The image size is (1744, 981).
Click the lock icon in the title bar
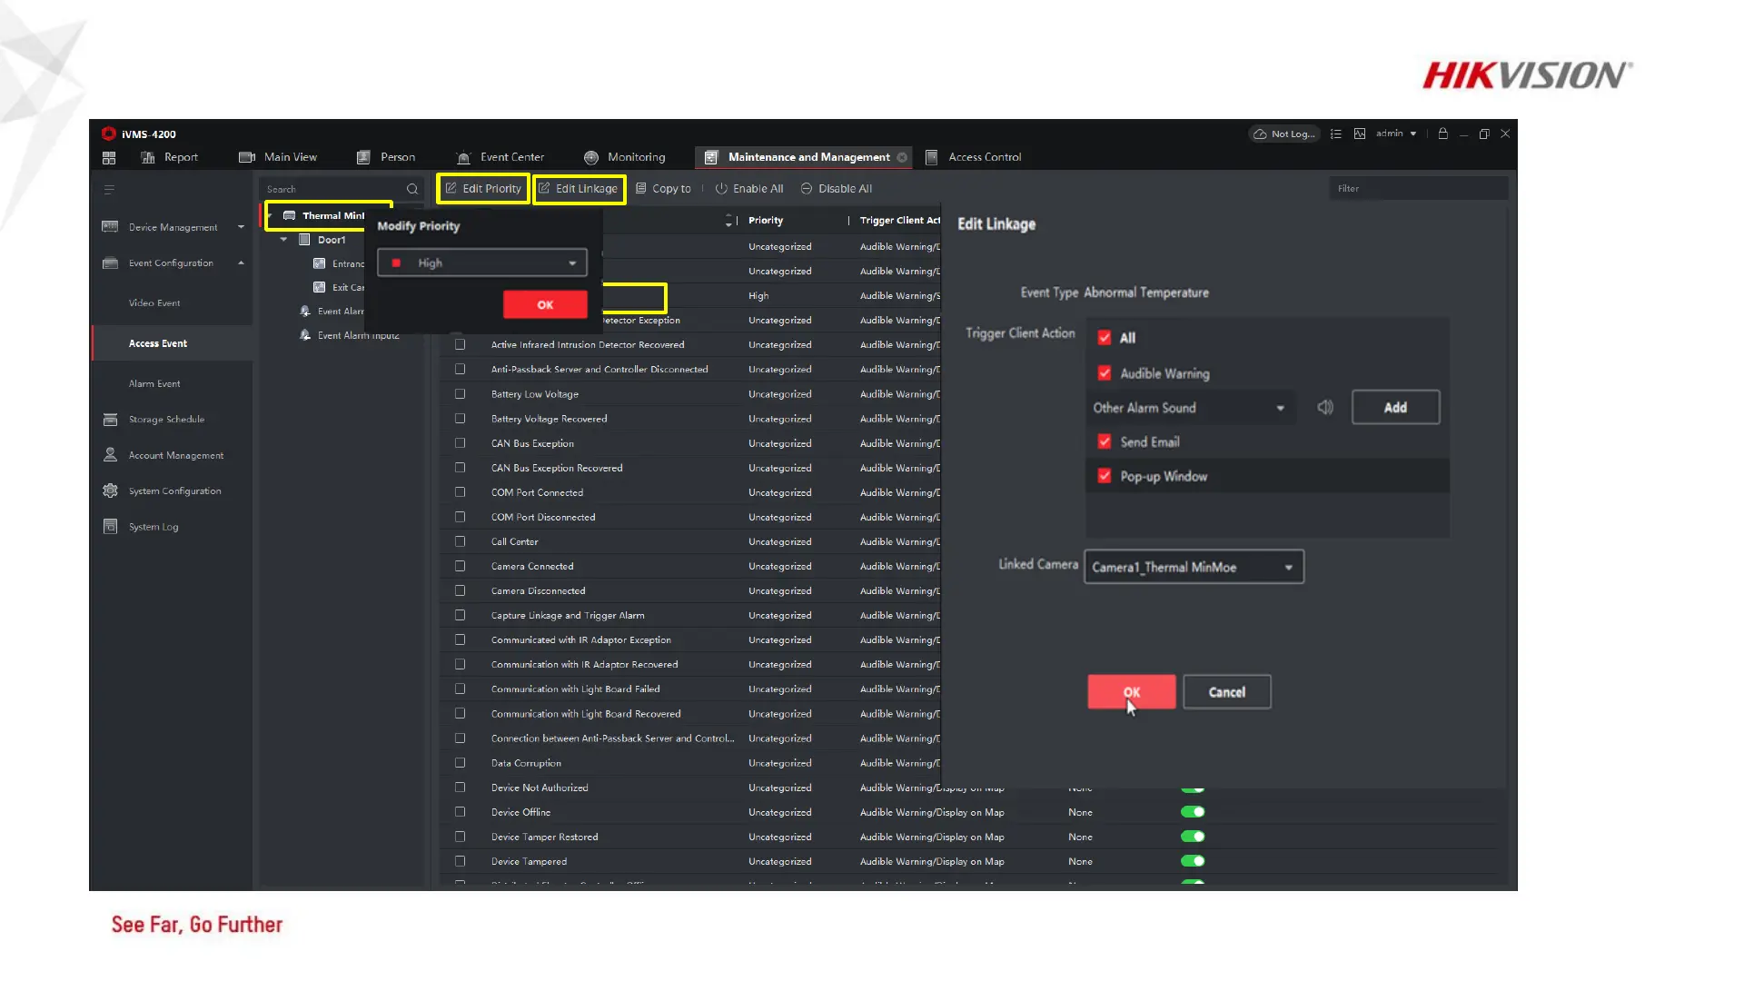(x=1442, y=134)
